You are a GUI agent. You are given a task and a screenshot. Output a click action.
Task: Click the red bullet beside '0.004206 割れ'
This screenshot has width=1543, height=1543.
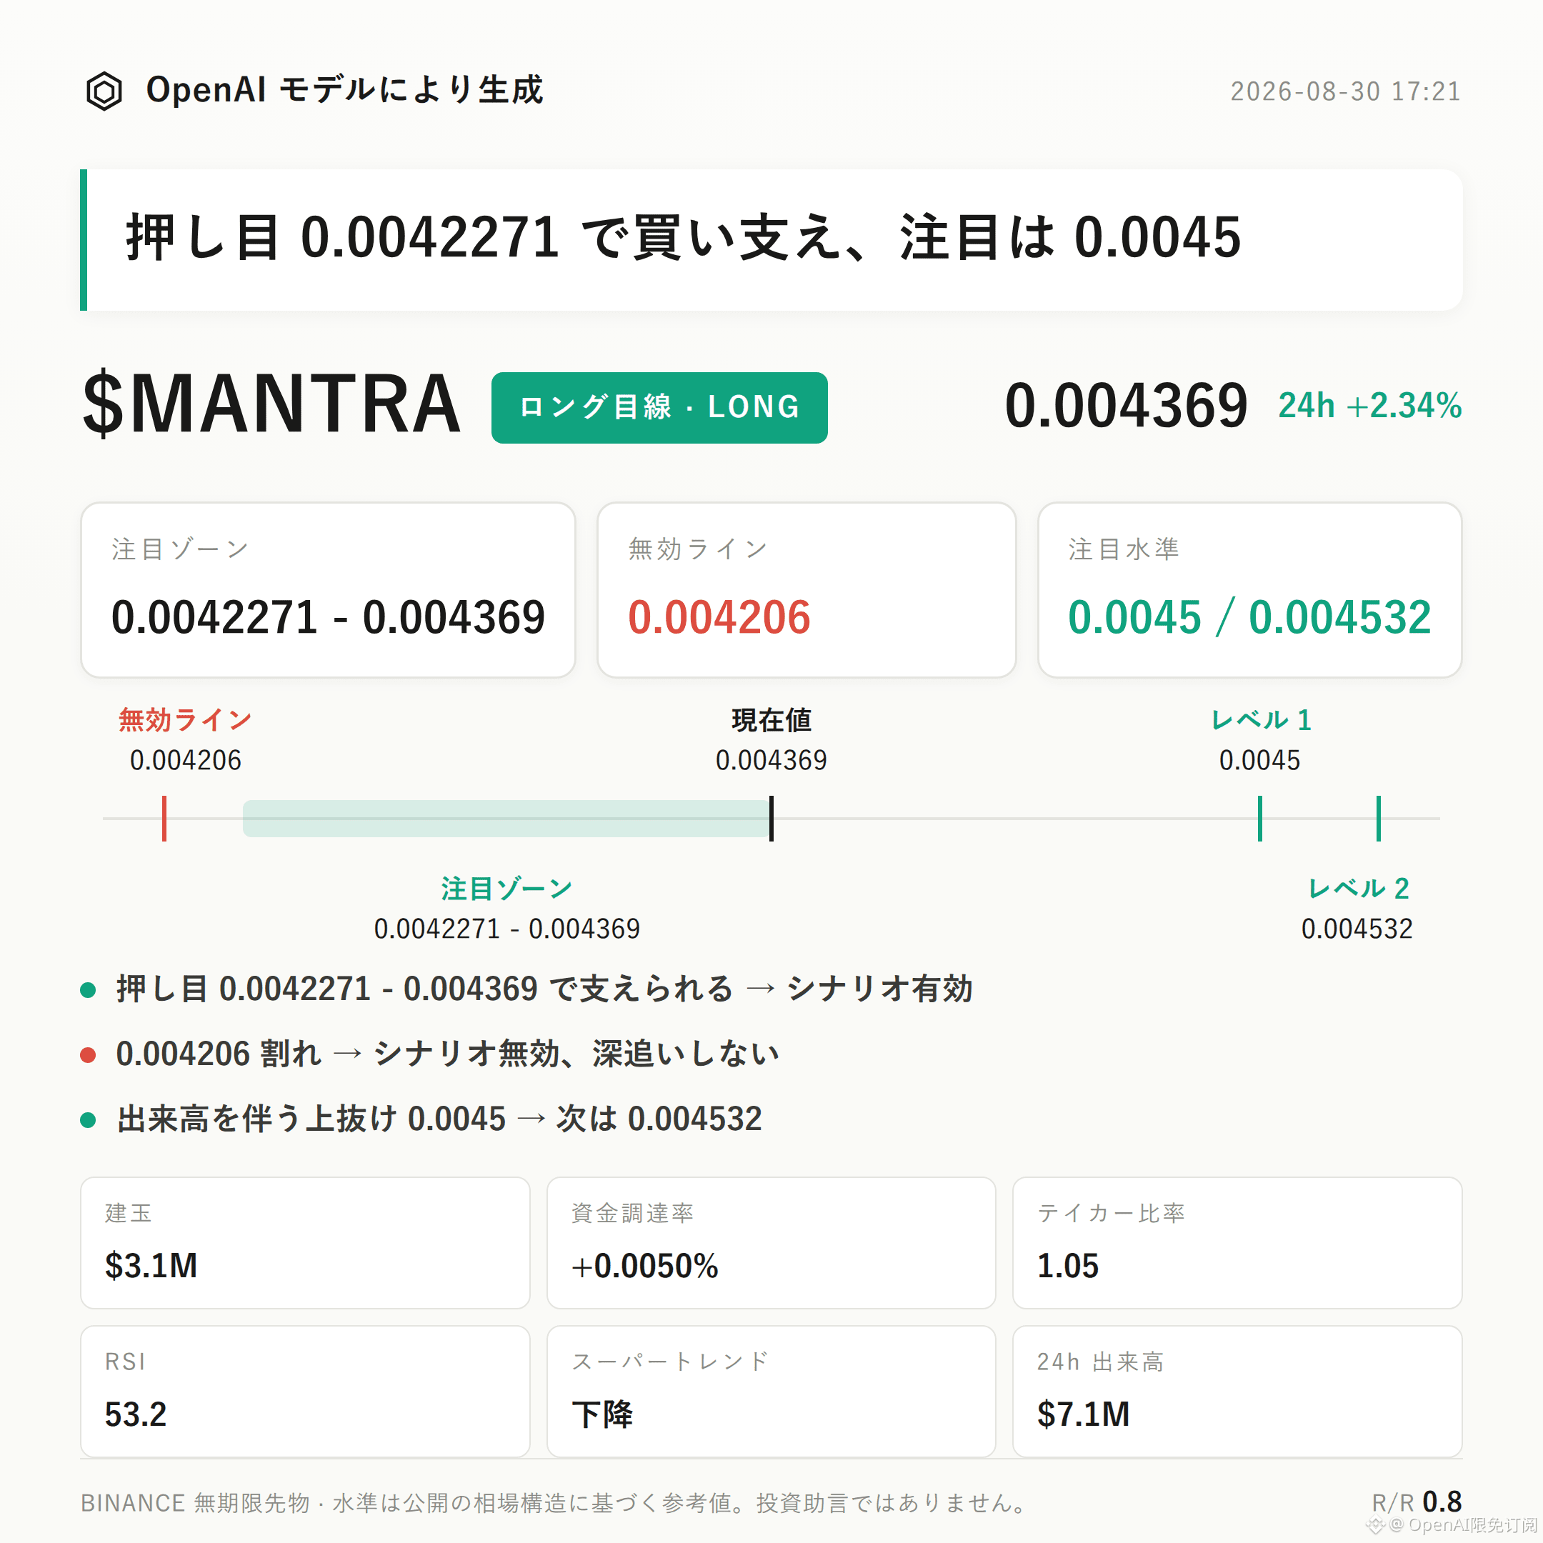[88, 1055]
